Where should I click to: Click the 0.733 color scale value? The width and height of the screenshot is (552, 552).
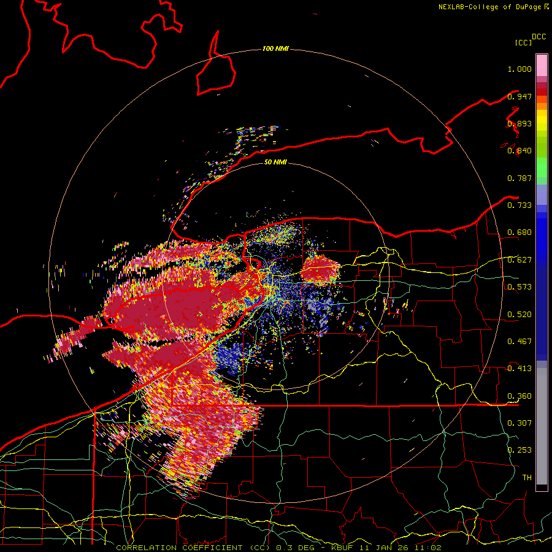coord(519,205)
